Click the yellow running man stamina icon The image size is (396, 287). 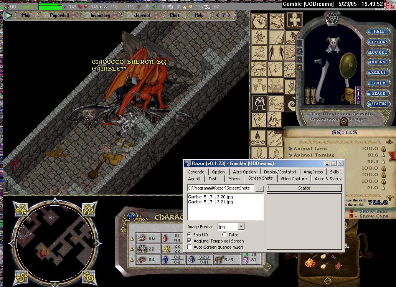click(167, 249)
